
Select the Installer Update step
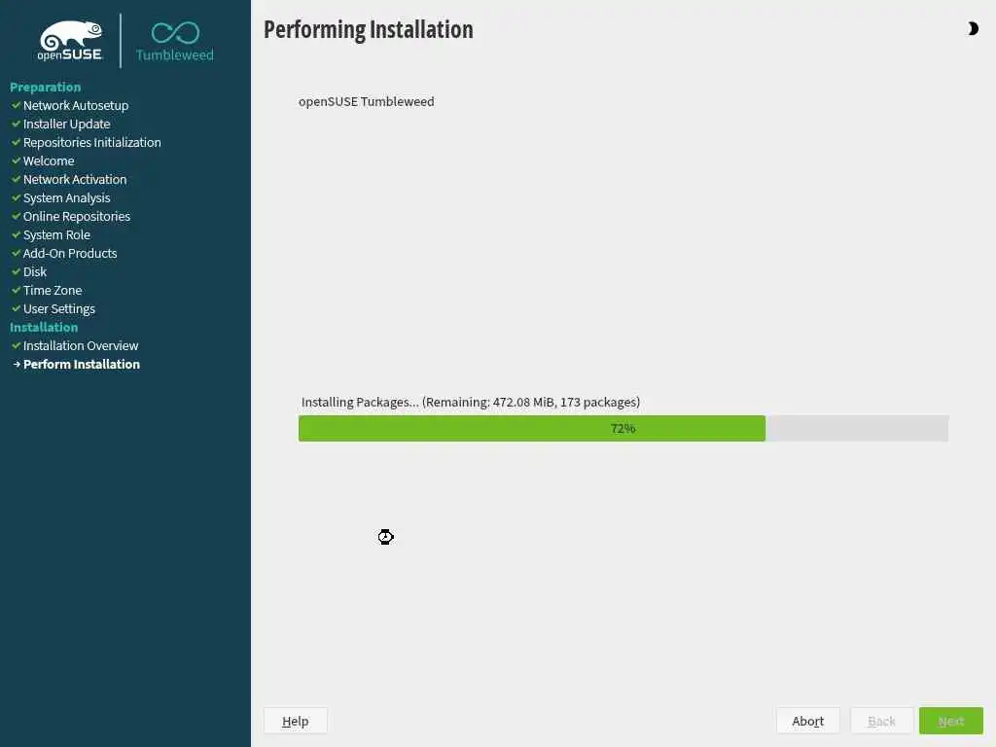(67, 124)
